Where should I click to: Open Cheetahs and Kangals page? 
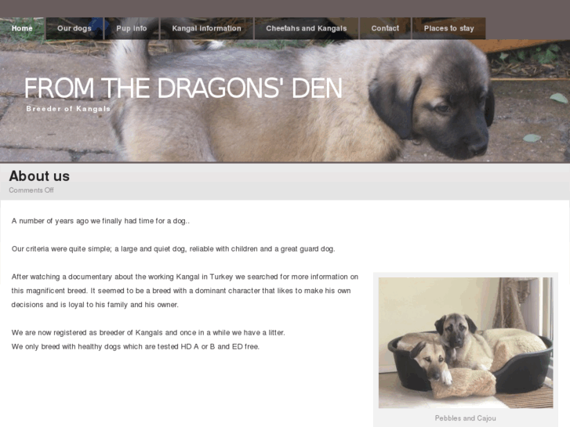point(306,28)
